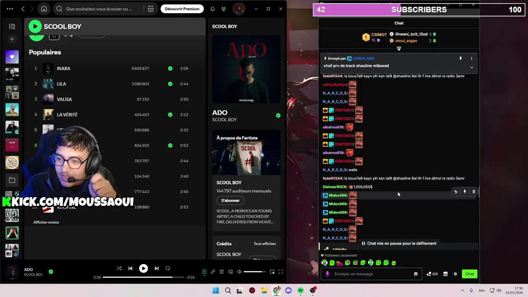Image resolution: width=528 pixels, height=297 pixels.
Task: Enter Spotify fullscreen mode
Action: 281,272
